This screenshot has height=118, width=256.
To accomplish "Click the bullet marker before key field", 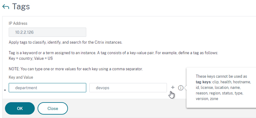I will tap(5, 90).
